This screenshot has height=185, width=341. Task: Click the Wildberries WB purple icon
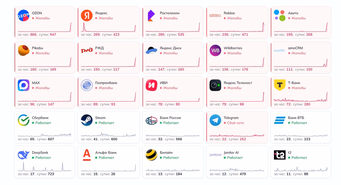pos(215,50)
